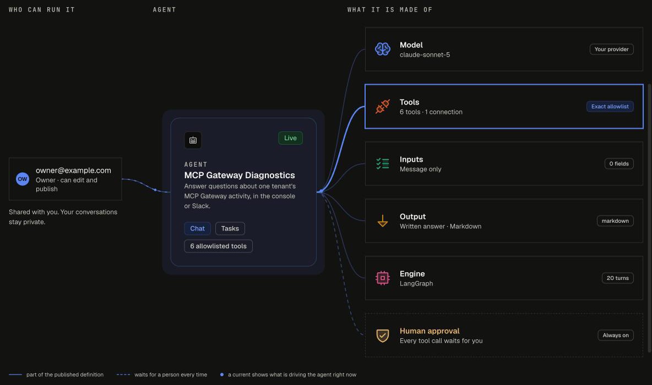Click the 0 fields badge
Screen dimensions: 652x385
(x=619, y=164)
